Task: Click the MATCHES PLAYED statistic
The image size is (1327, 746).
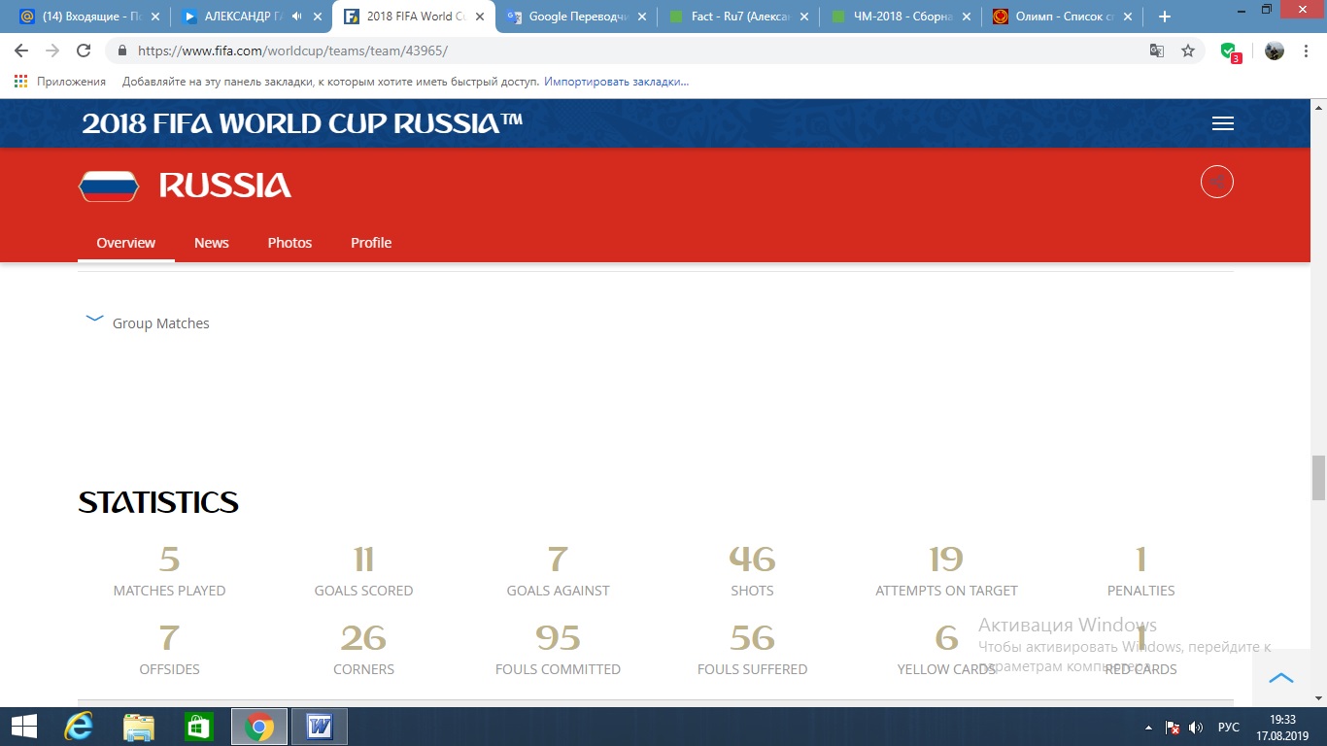Action: pyautogui.click(x=169, y=571)
